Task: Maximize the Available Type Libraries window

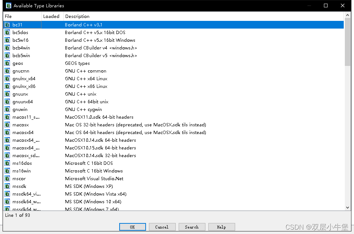Action: pos(326,5)
